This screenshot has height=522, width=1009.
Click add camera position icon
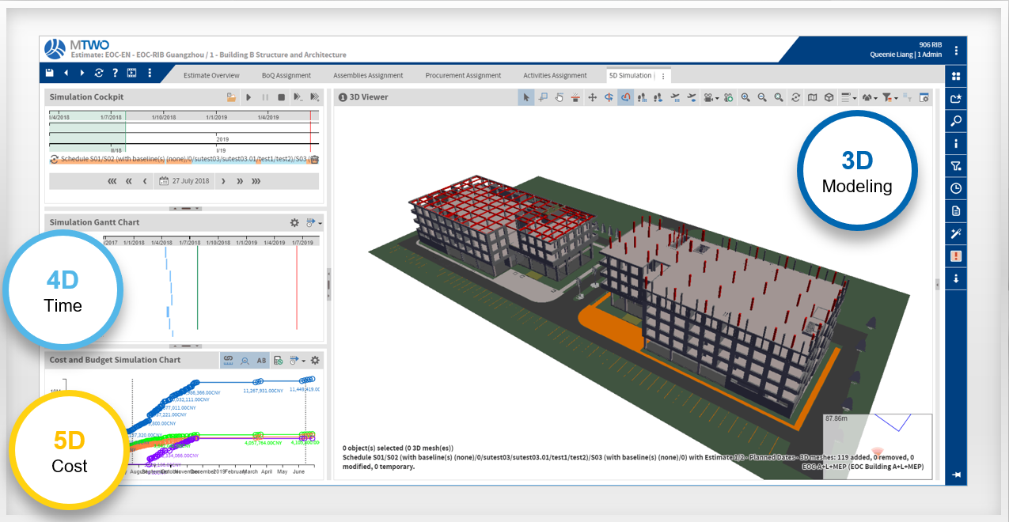coord(728,97)
